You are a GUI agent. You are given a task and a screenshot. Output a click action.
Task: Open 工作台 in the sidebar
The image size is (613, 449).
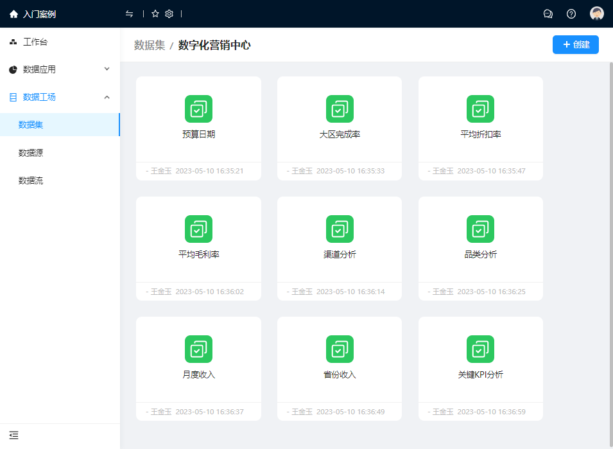pyautogui.click(x=35, y=42)
